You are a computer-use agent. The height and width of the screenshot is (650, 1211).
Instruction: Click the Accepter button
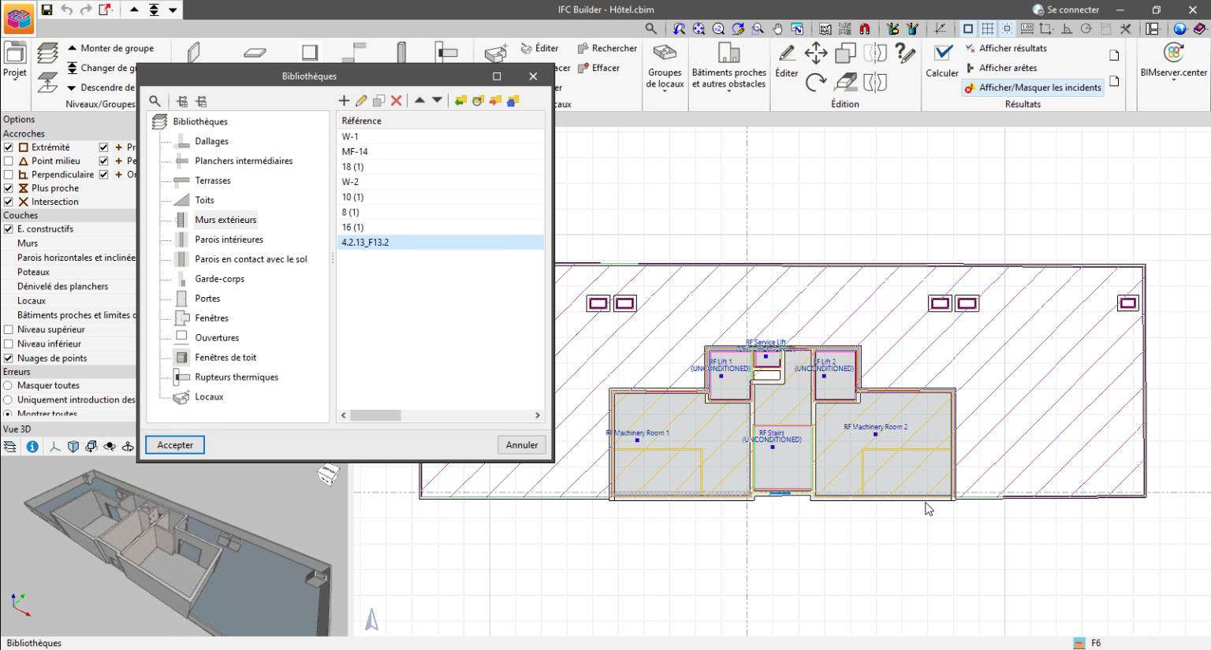click(x=175, y=445)
